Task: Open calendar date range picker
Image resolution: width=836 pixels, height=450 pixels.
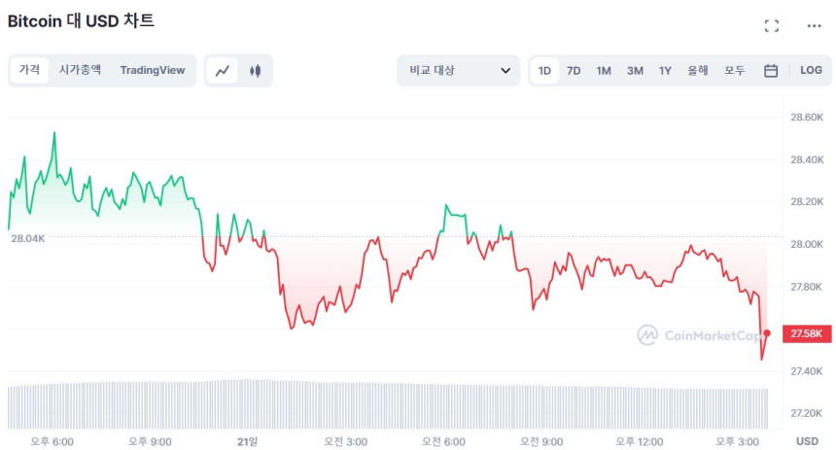Action: point(771,70)
